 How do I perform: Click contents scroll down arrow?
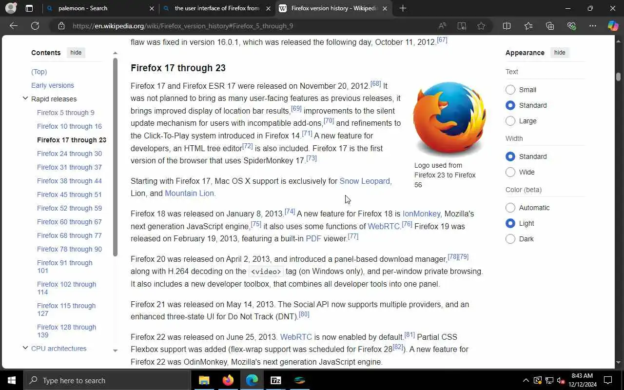[x=116, y=351]
